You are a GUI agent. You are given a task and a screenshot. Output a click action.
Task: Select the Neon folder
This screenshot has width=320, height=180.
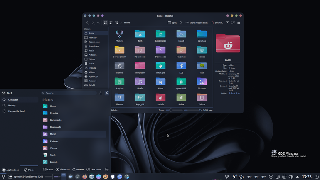(160, 83)
